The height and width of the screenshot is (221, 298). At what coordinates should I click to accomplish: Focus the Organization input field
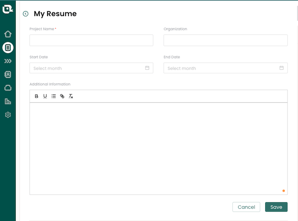pyautogui.click(x=226, y=40)
